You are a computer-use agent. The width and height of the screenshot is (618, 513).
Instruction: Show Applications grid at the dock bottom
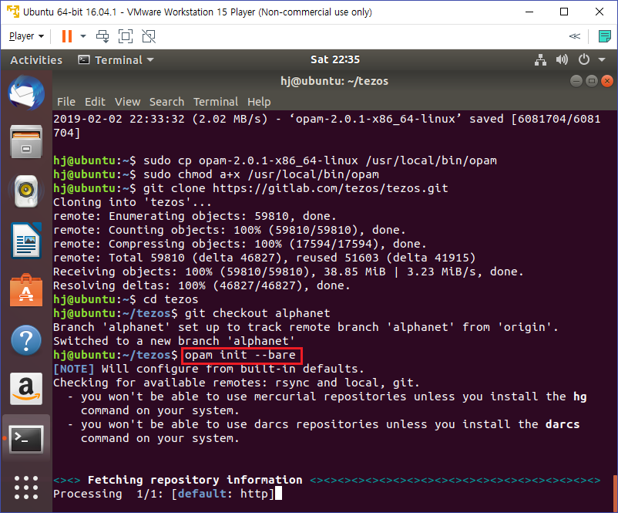click(x=26, y=488)
